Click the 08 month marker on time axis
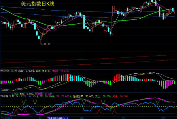Screen dimensions: 177x119 tap(163, 118)
